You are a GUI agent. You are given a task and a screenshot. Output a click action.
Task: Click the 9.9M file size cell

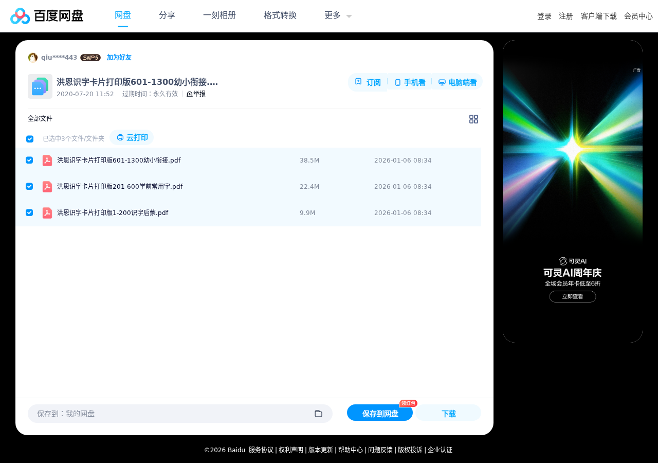click(307, 213)
